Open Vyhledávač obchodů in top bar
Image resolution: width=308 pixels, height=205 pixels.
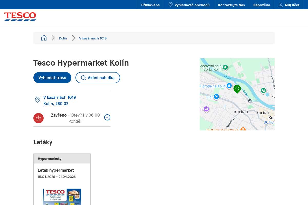click(189, 5)
